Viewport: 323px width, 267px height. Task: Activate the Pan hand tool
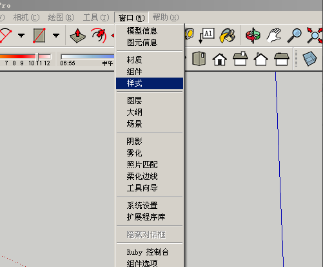[x=274, y=35]
